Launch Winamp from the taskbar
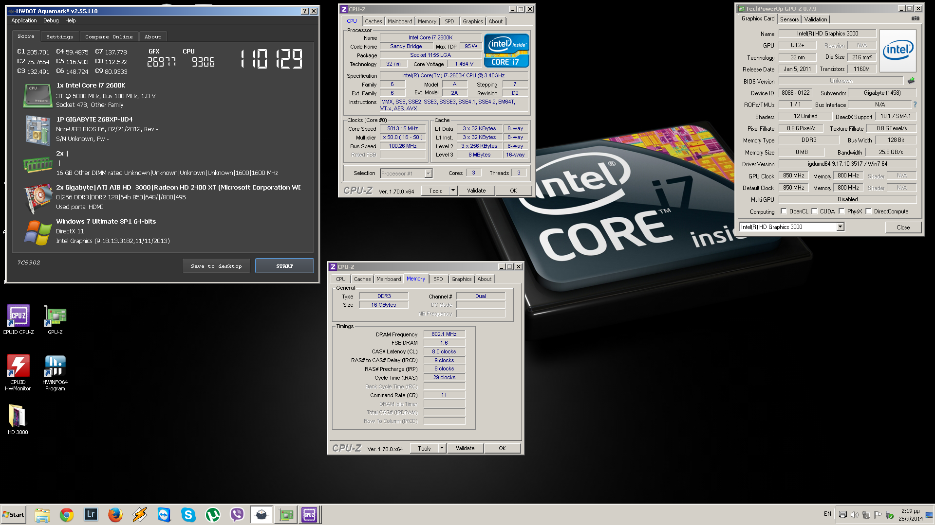 [x=140, y=514]
